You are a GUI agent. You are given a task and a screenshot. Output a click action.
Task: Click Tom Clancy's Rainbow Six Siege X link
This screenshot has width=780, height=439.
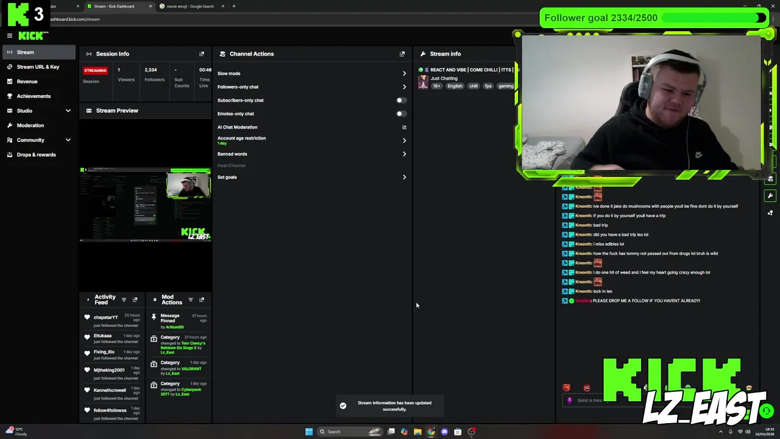point(183,345)
